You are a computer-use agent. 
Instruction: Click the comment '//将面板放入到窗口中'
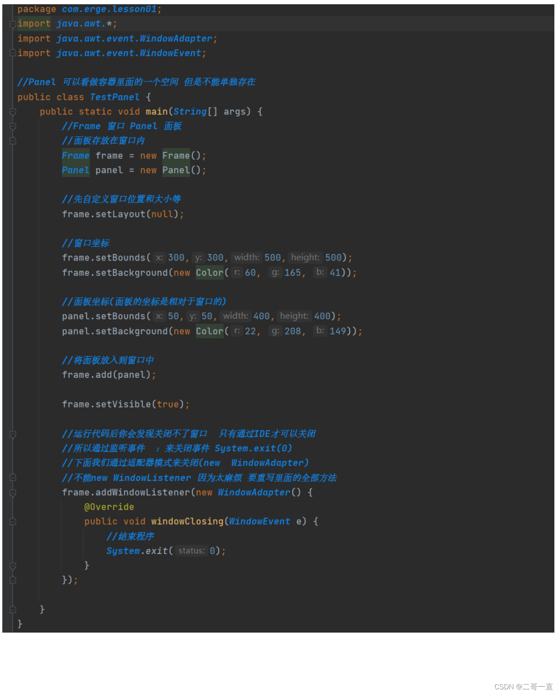coord(108,360)
